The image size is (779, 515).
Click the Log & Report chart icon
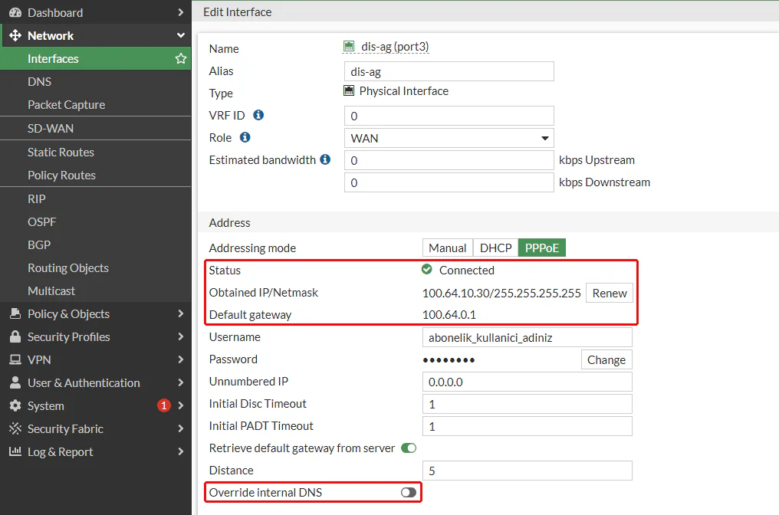(x=15, y=451)
